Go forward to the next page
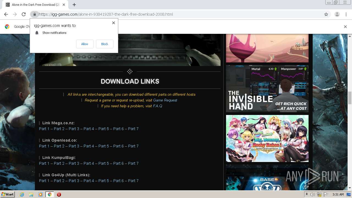This screenshot has height=198, width=352. point(15,14)
